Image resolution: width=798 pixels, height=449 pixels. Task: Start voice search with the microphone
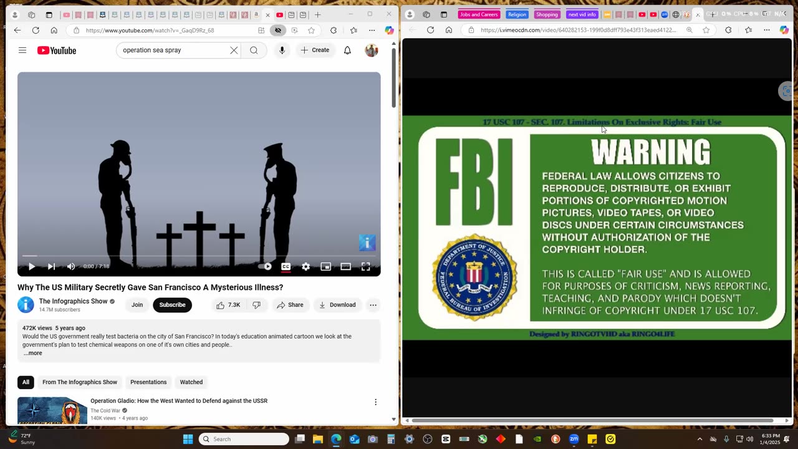tap(282, 51)
